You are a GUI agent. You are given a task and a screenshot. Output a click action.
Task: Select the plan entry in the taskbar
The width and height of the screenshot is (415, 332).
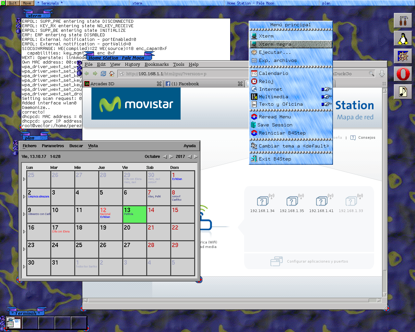pos(367,3)
